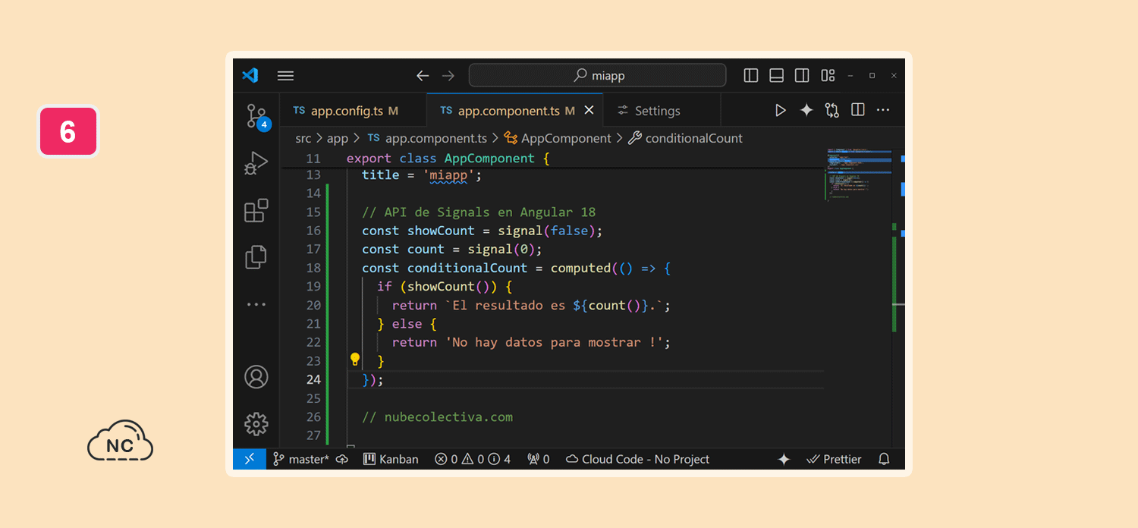This screenshot has height=528, width=1138.
Task: Open the Explorer files view
Action: point(256,257)
